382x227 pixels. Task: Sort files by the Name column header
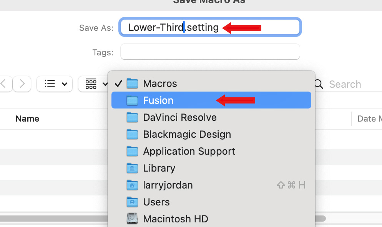click(27, 119)
